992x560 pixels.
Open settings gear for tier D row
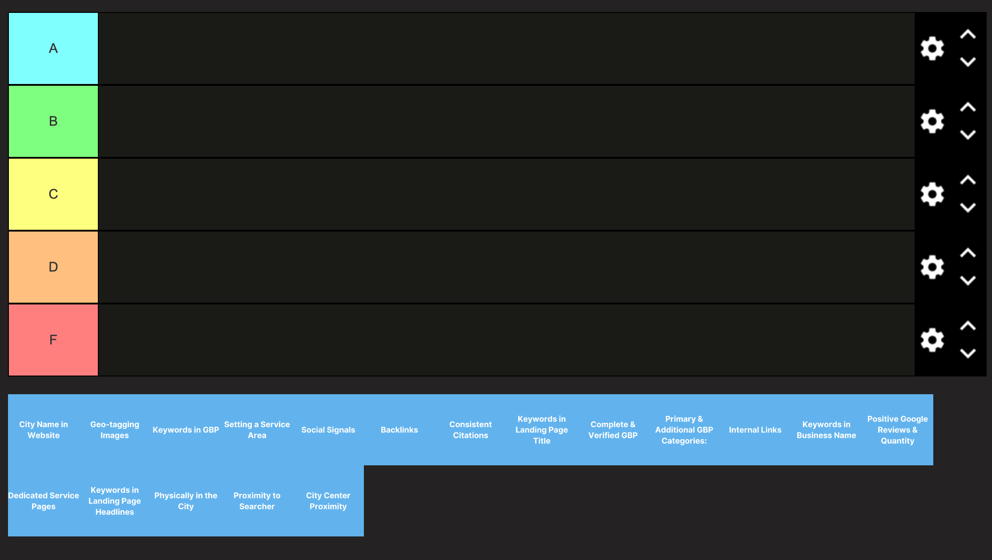click(932, 267)
